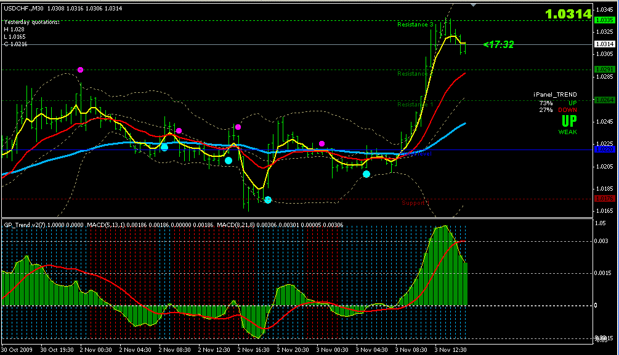Click the 'iPanel_TREND' panel title
619x355 pixels.
(x=555, y=95)
